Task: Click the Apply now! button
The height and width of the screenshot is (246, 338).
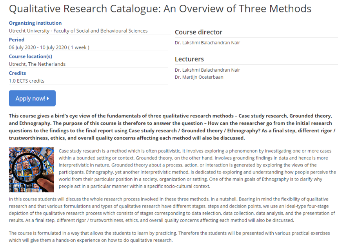Action: click(32, 98)
